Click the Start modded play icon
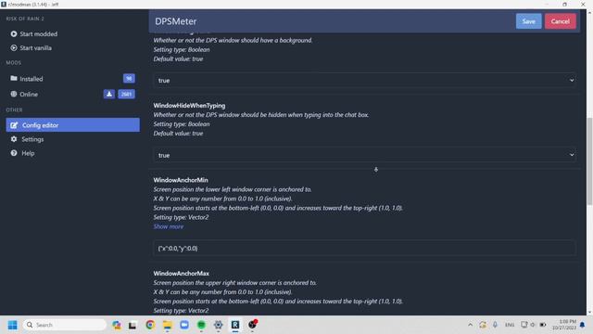 [x=14, y=33]
